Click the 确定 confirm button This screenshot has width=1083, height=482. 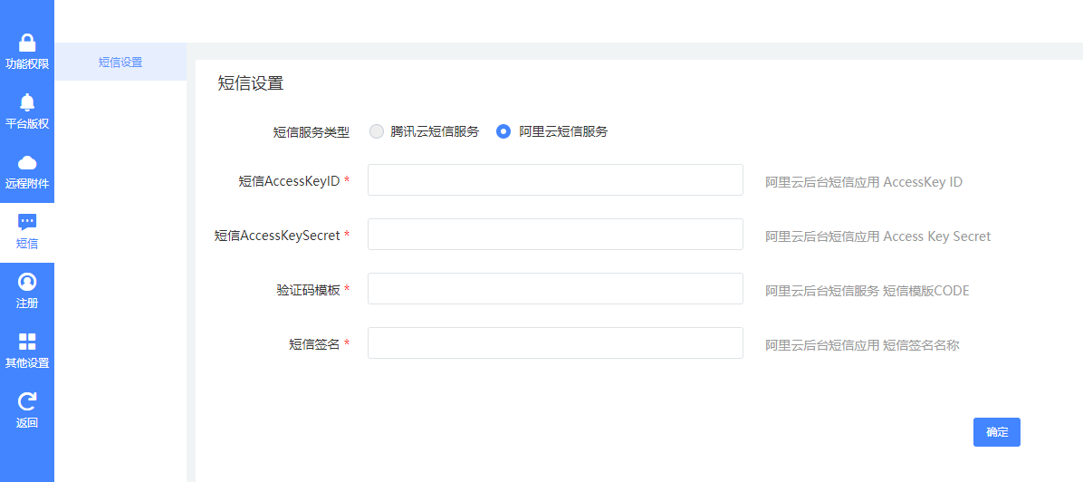(997, 432)
